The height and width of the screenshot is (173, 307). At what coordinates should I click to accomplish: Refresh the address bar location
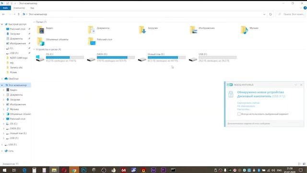(271, 14)
